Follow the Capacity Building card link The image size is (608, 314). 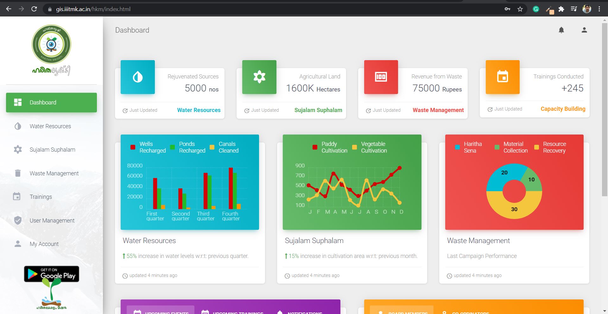tap(563, 109)
